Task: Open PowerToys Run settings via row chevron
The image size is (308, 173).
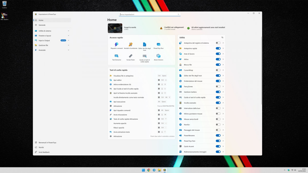Action: coord(223,141)
